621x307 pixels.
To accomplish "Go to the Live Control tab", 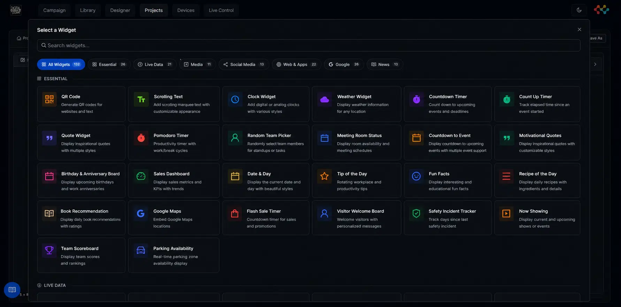I will (221, 10).
